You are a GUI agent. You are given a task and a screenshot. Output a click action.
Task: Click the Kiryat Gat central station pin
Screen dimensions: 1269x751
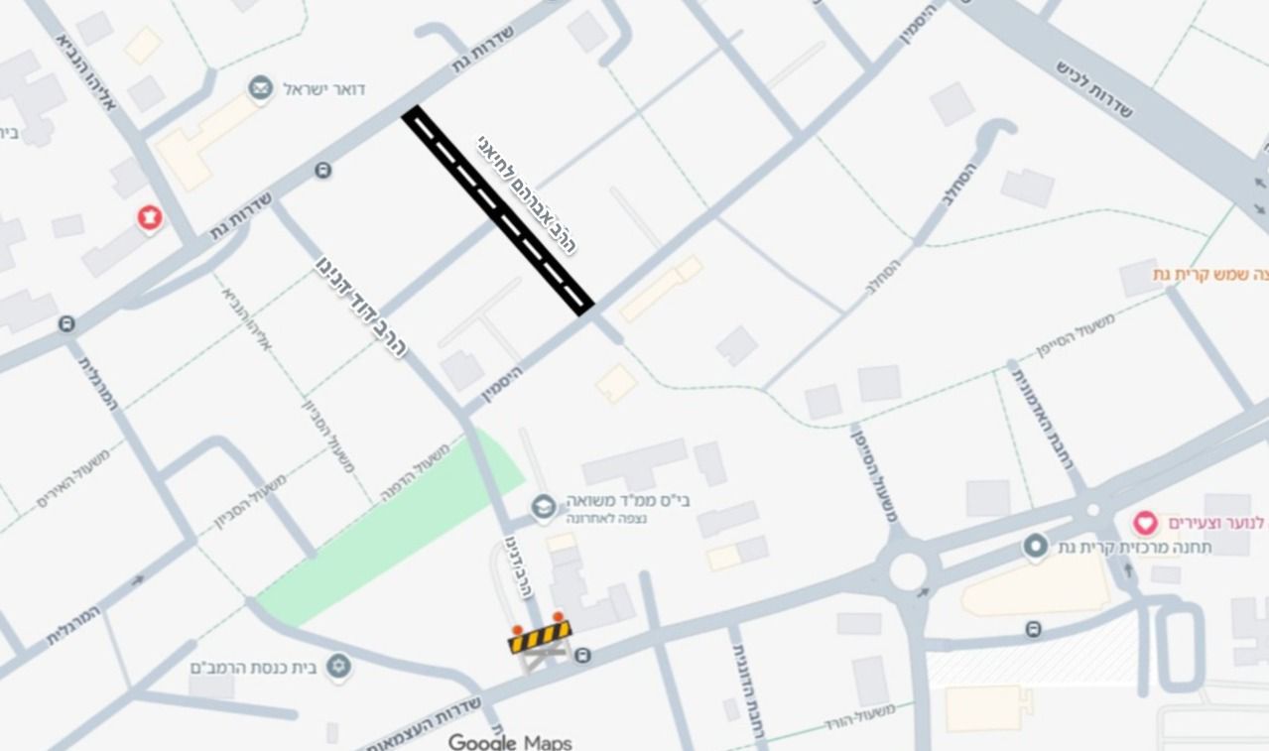[1035, 546]
